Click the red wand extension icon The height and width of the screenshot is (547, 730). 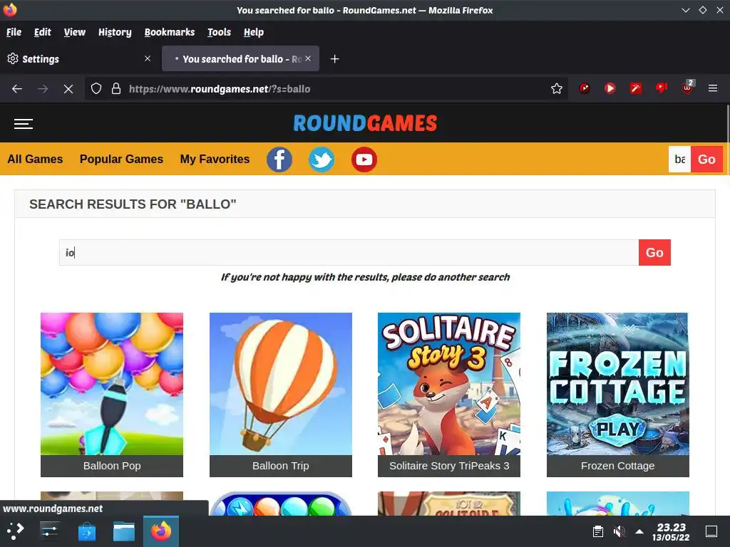(635, 88)
